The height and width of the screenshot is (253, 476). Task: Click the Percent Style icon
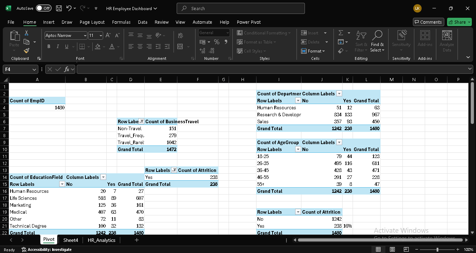click(216, 42)
